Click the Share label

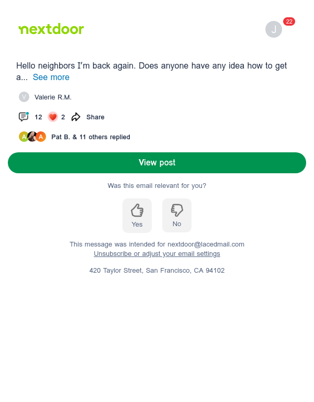click(95, 117)
